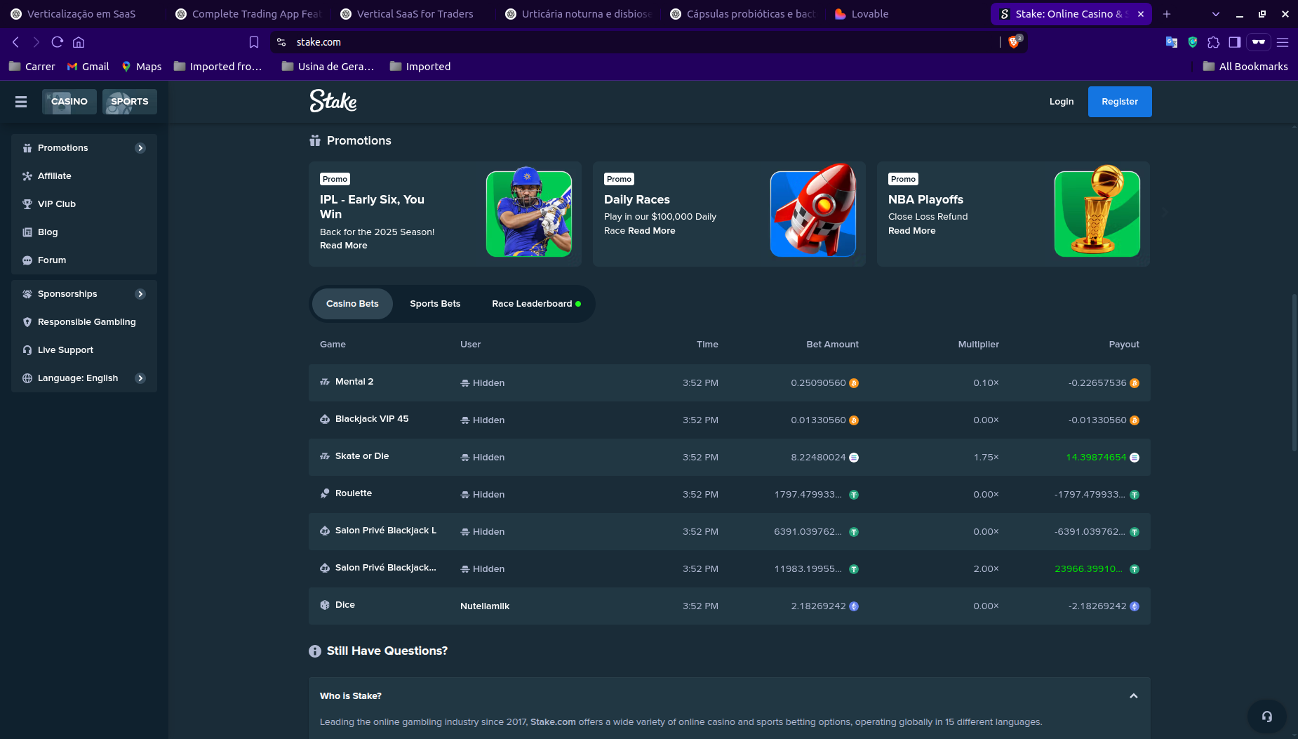Expand the Promotions sidebar submenu arrow

tap(140, 148)
